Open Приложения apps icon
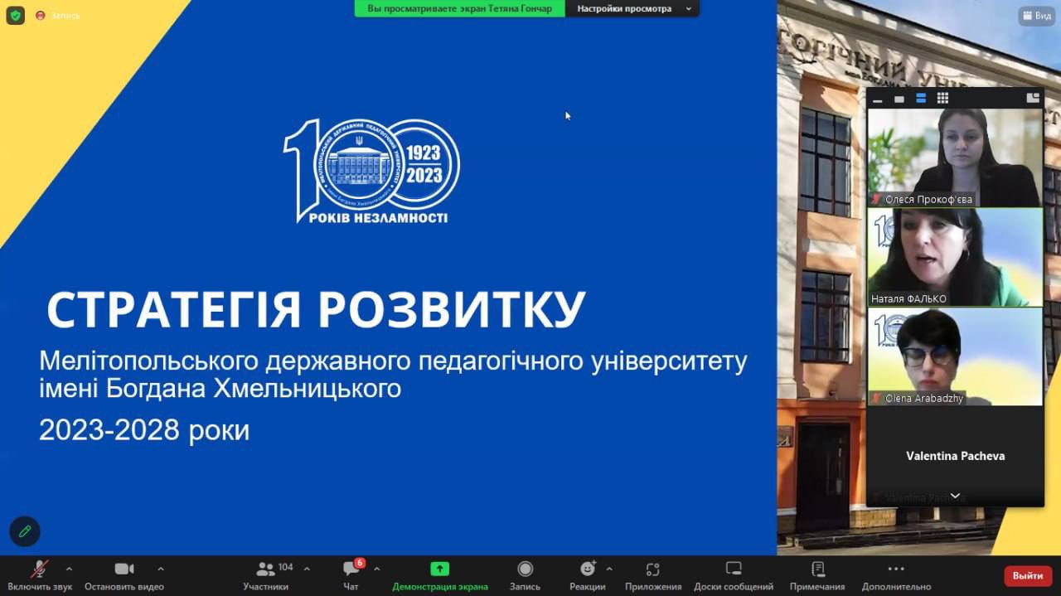Screen dimensions: 1061x596 coord(653,569)
